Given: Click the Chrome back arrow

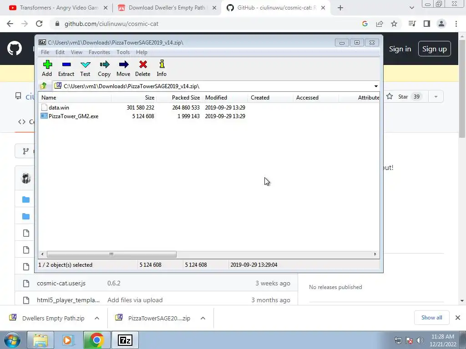Looking at the screenshot, I should click(x=10, y=24).
